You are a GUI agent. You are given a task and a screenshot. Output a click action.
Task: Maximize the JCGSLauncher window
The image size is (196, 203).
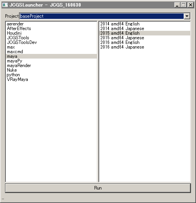point(184,5)
